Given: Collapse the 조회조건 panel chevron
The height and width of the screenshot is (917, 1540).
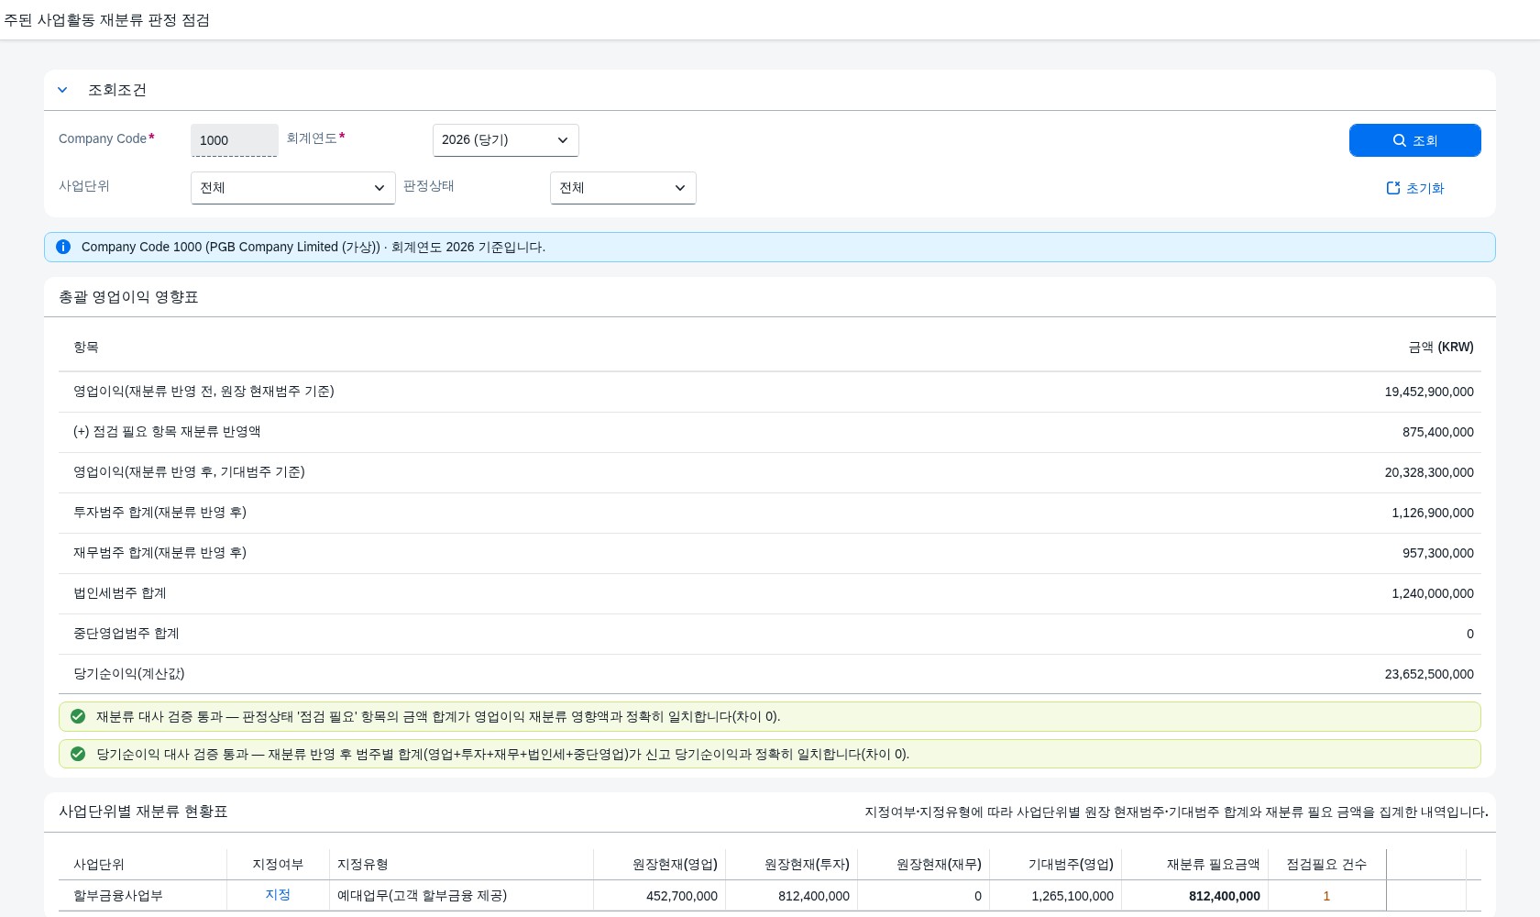Looking at the screenshot, I should click(62, 90).
